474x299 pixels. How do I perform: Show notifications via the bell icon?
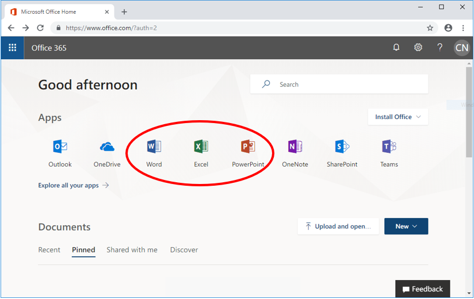pyautogui.click(x=396, y=48)
